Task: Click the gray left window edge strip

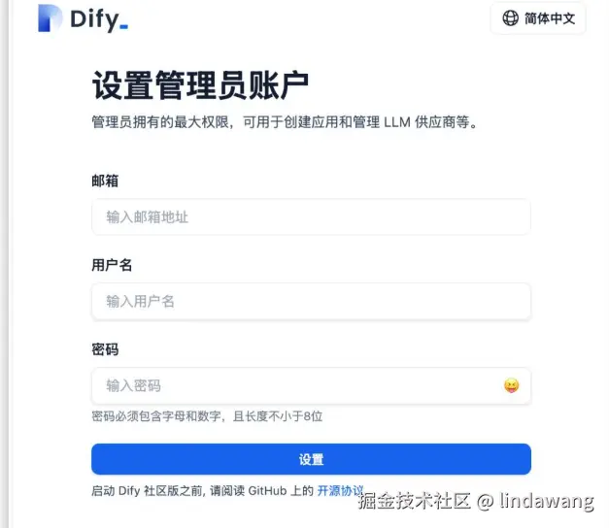Action: 4,264
